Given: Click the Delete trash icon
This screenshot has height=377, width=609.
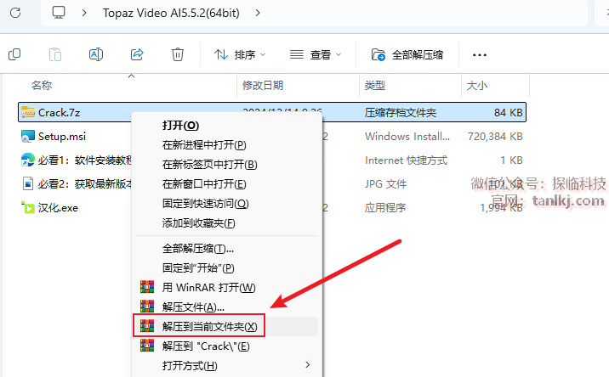Looking at the screenshot, I should point(178,54).
